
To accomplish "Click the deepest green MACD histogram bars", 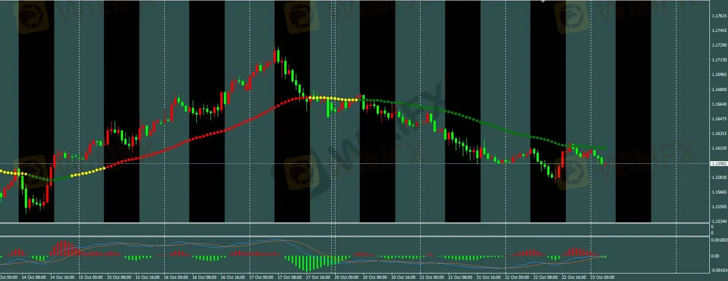I will 307,264.
